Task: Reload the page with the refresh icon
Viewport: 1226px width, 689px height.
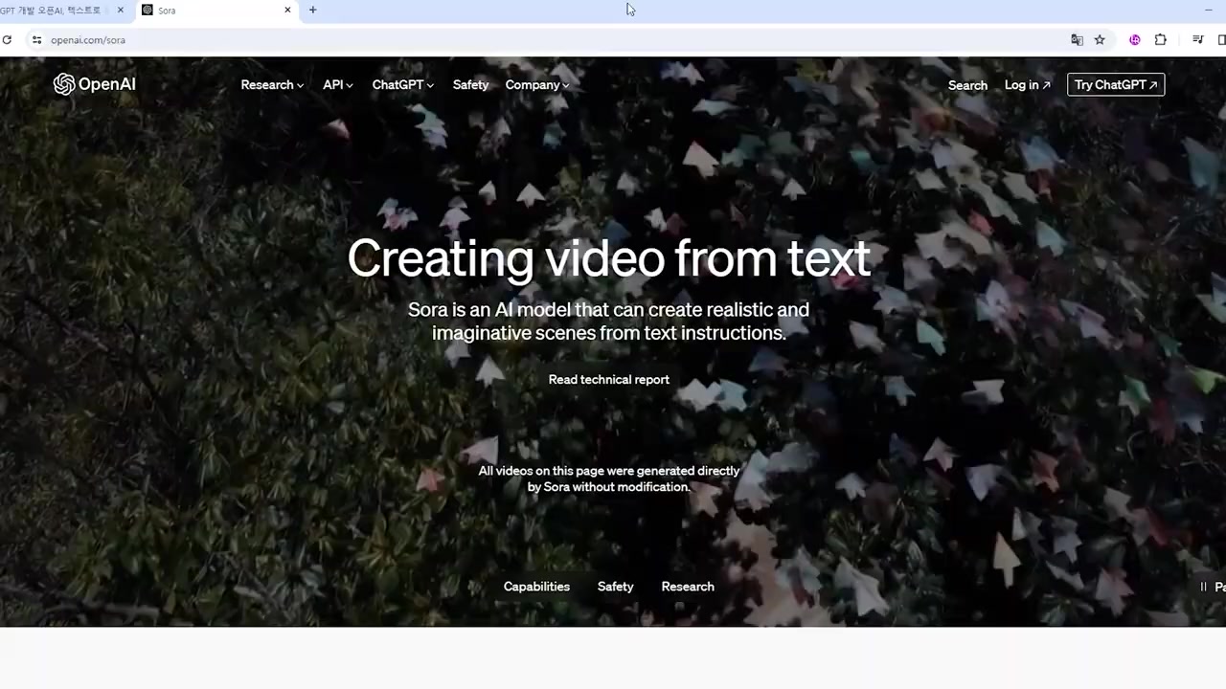Action: point(7,39)
